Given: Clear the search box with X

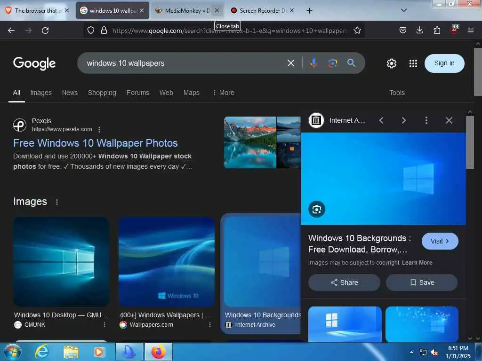Looking at the screenshot, I should pos(290,63).
